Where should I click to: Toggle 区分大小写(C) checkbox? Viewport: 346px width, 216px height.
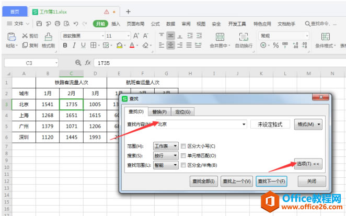pyautogui.click(x=183, y=146)
